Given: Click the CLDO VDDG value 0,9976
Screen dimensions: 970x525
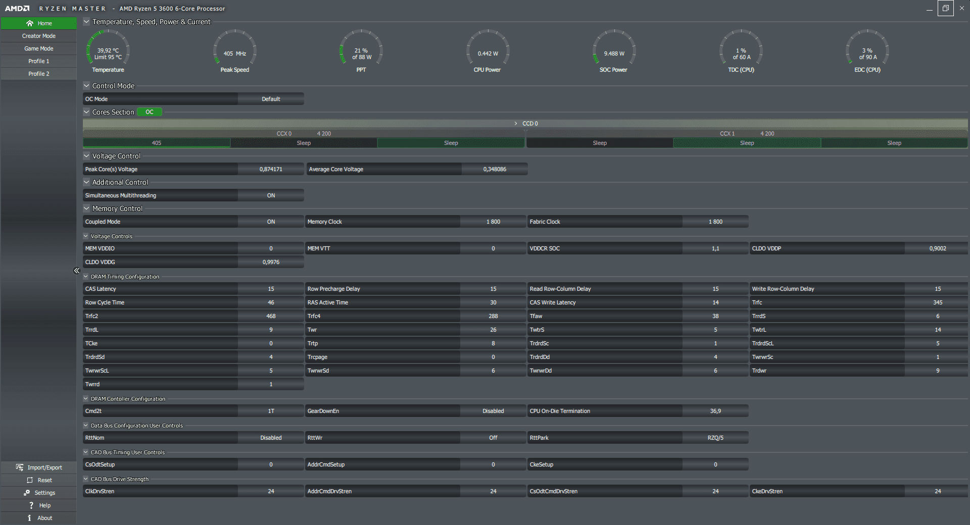Looking at the screenshot, I should click(271, 262).
